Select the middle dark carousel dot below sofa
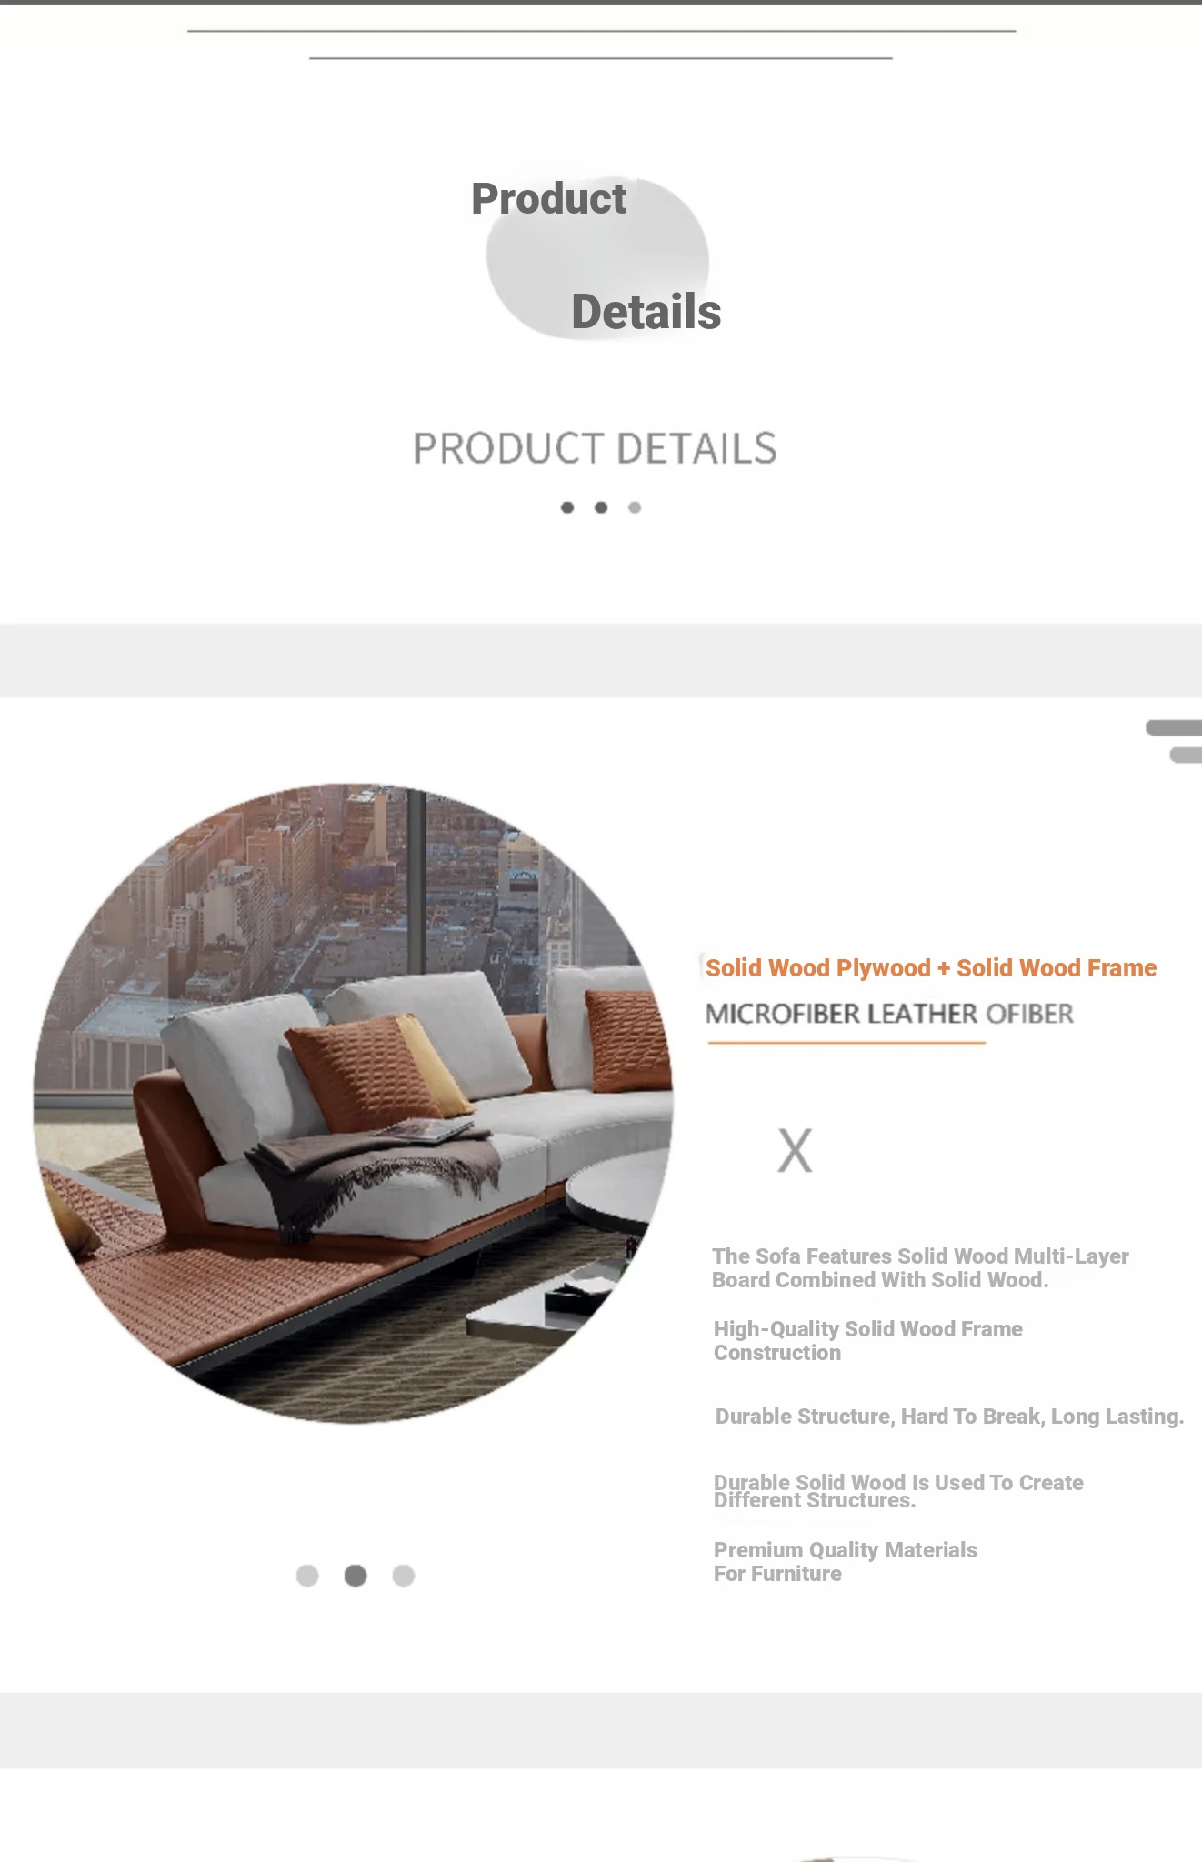 [356, 1576]
